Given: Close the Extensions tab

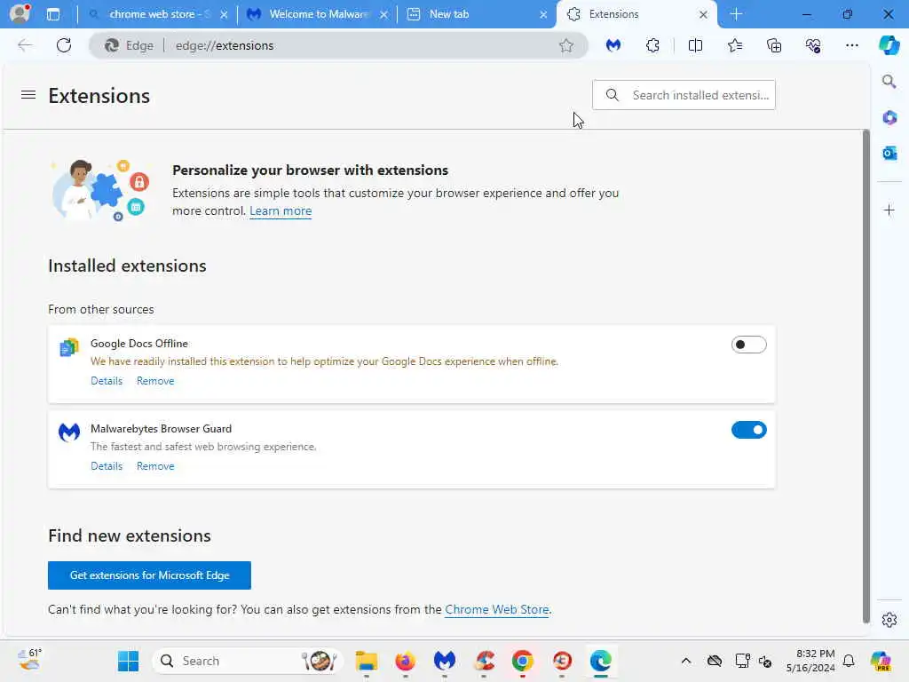Looking at the screenshot, I should point(703,14).
